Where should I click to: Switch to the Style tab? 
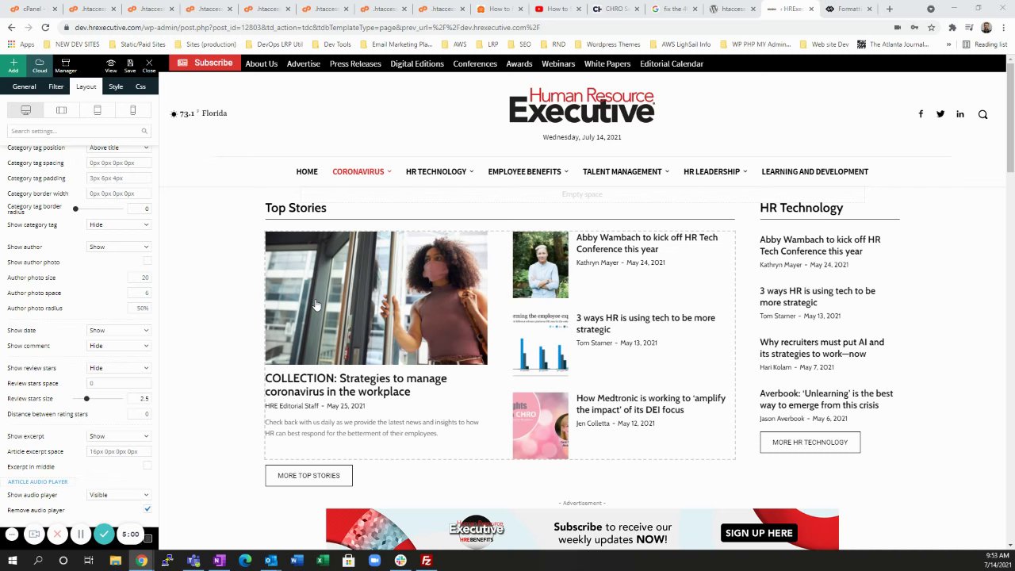coord(116,86)
